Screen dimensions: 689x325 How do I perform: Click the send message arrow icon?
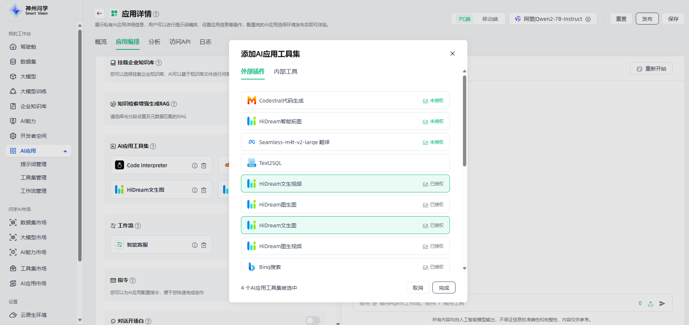(662, 303)
